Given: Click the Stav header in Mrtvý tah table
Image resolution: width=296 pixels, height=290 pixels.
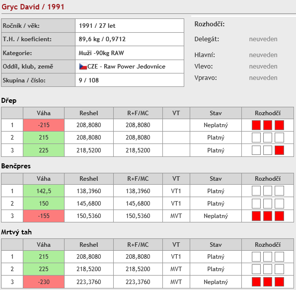Looking at the screenshot, I should click(x=216, y=245).
